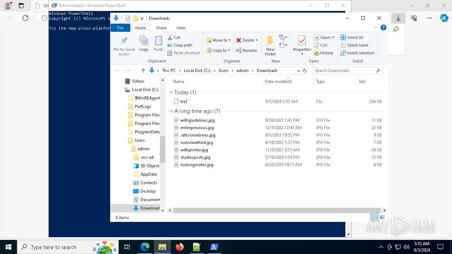Expand Delete options arrow
452x254 pixels.
click(x=257, y=40)
